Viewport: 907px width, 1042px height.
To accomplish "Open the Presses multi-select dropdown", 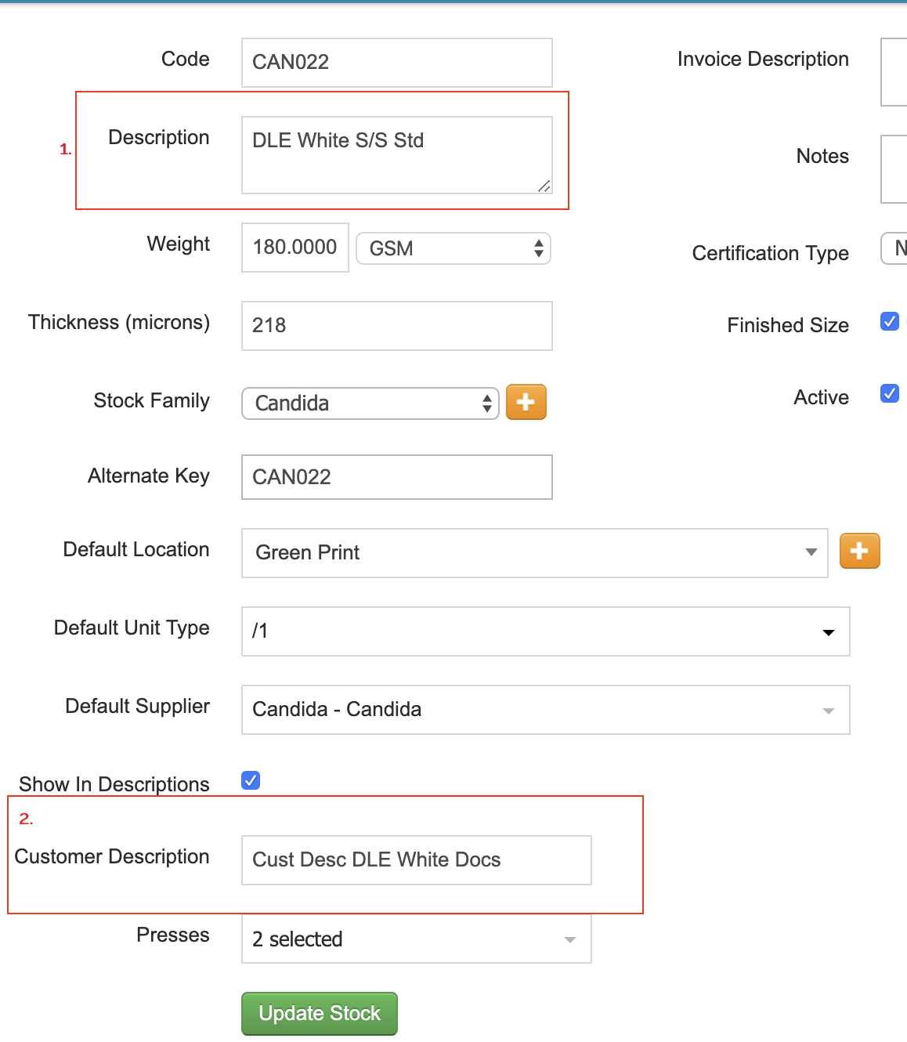I will [x=416, y=939].
